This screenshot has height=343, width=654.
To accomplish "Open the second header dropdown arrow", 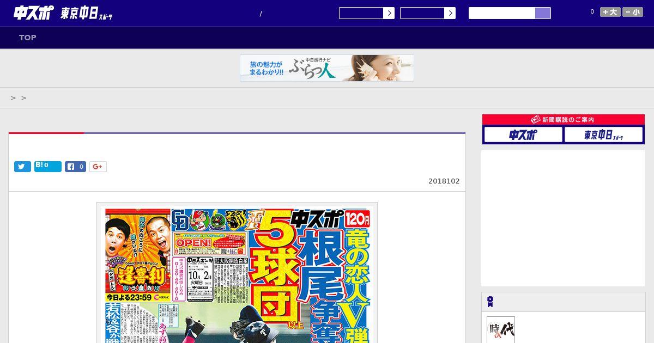I will click(450, 13).
